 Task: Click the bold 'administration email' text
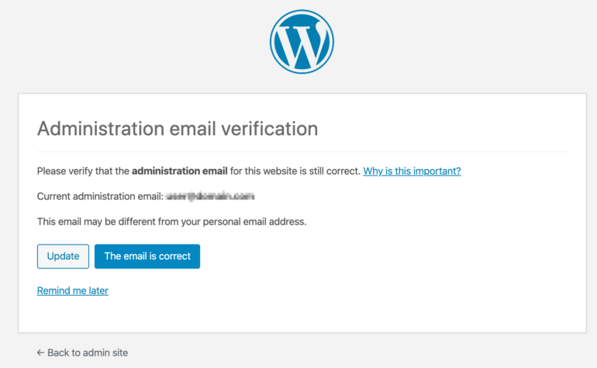180,172
